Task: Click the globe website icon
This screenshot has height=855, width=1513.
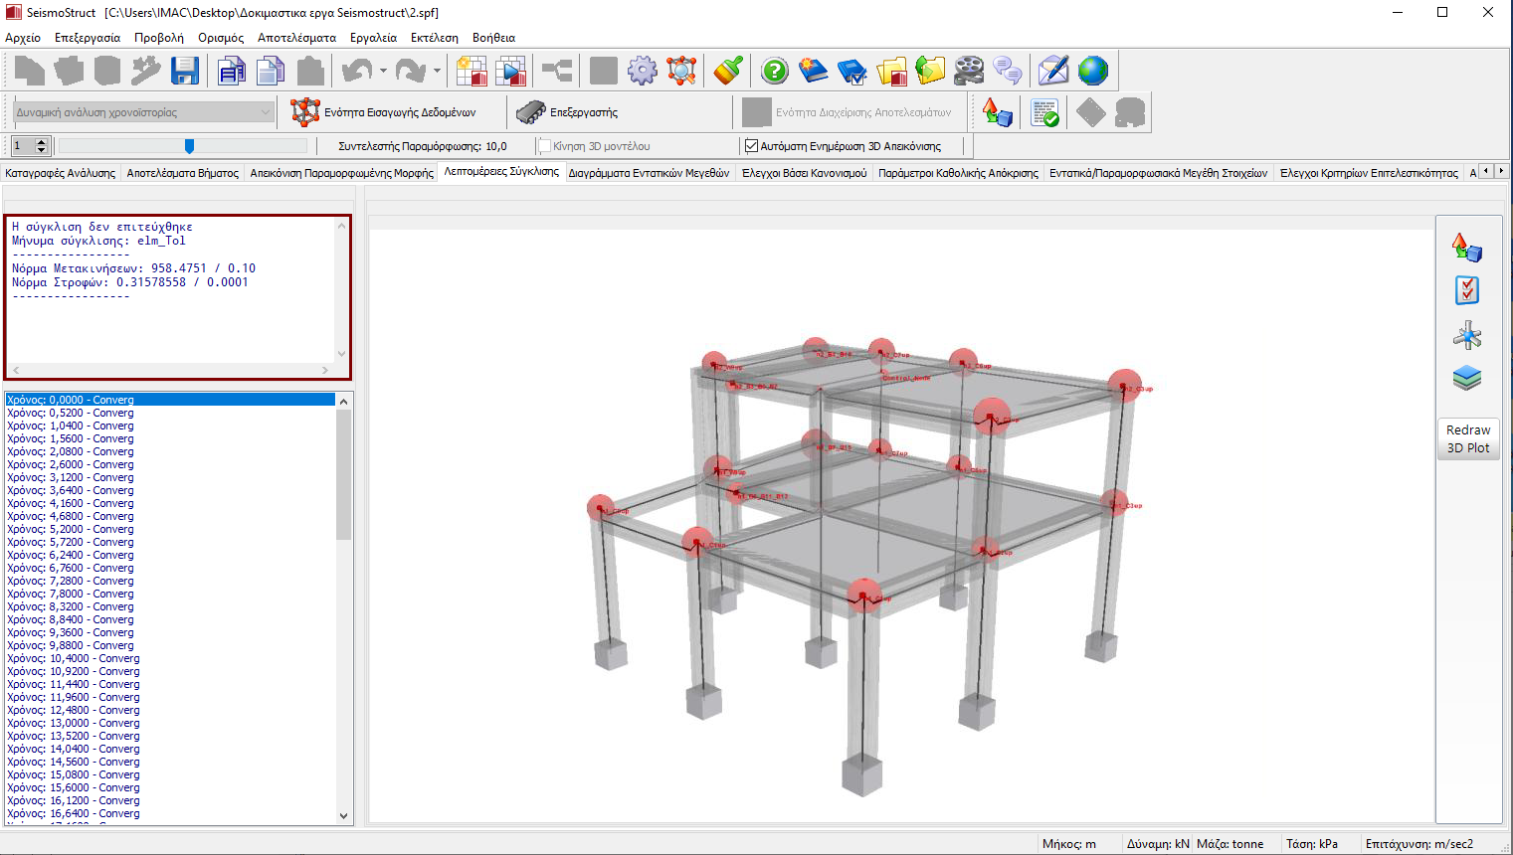Action: (1092, 71)
